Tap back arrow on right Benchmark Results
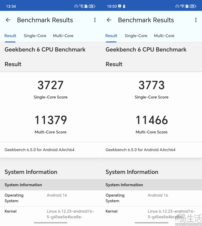Image resolution: width=202 pixels, height=226 pixels. 109,20
